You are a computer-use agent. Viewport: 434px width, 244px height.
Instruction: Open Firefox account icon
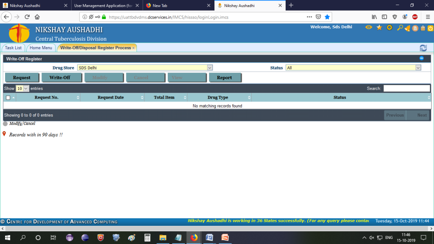coord(405,17)
